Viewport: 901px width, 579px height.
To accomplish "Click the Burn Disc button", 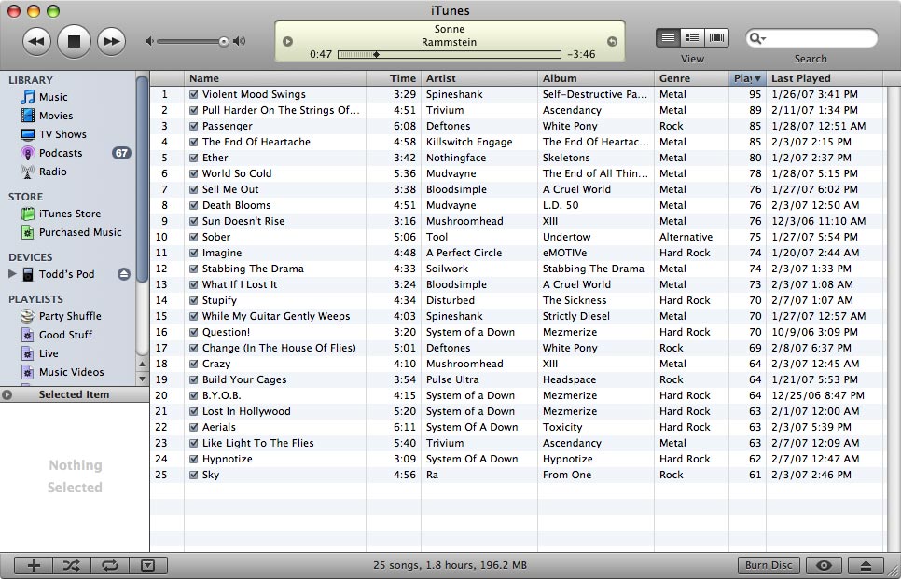I will [x=769, y=565].
